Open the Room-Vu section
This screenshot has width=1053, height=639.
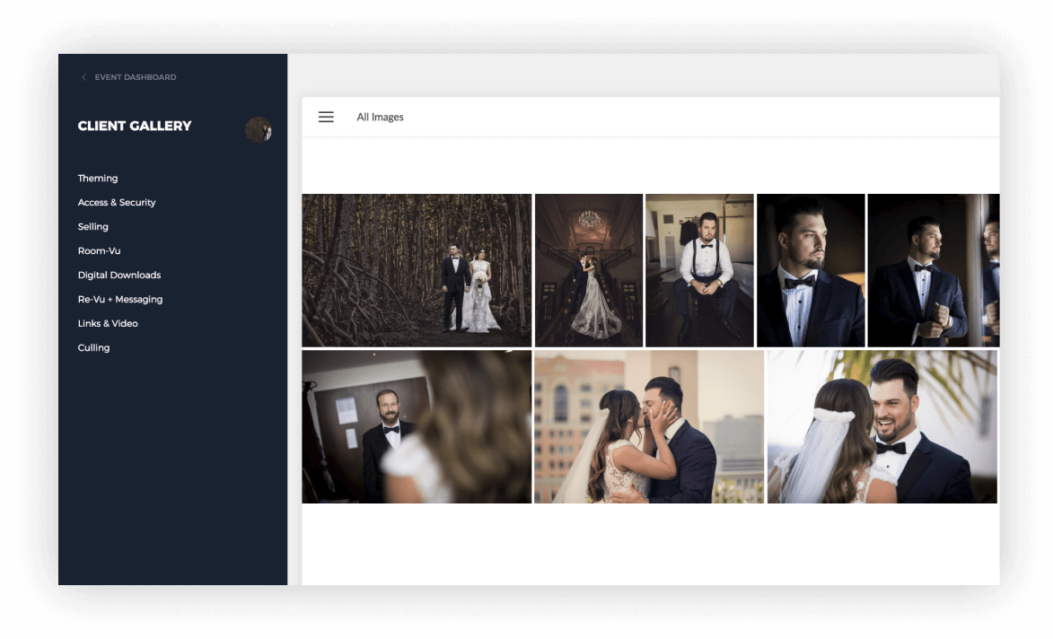(99, 251)
